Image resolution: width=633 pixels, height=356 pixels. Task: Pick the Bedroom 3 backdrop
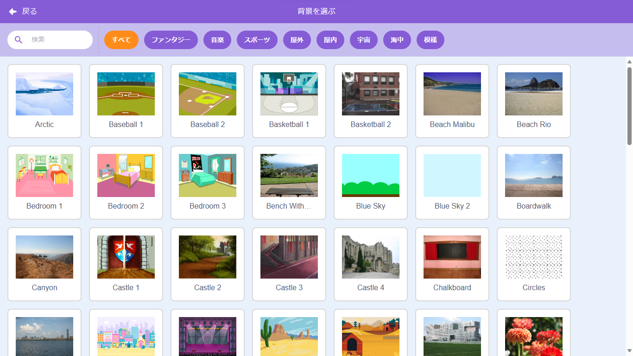pyautogui.click(x=208, y=183)
